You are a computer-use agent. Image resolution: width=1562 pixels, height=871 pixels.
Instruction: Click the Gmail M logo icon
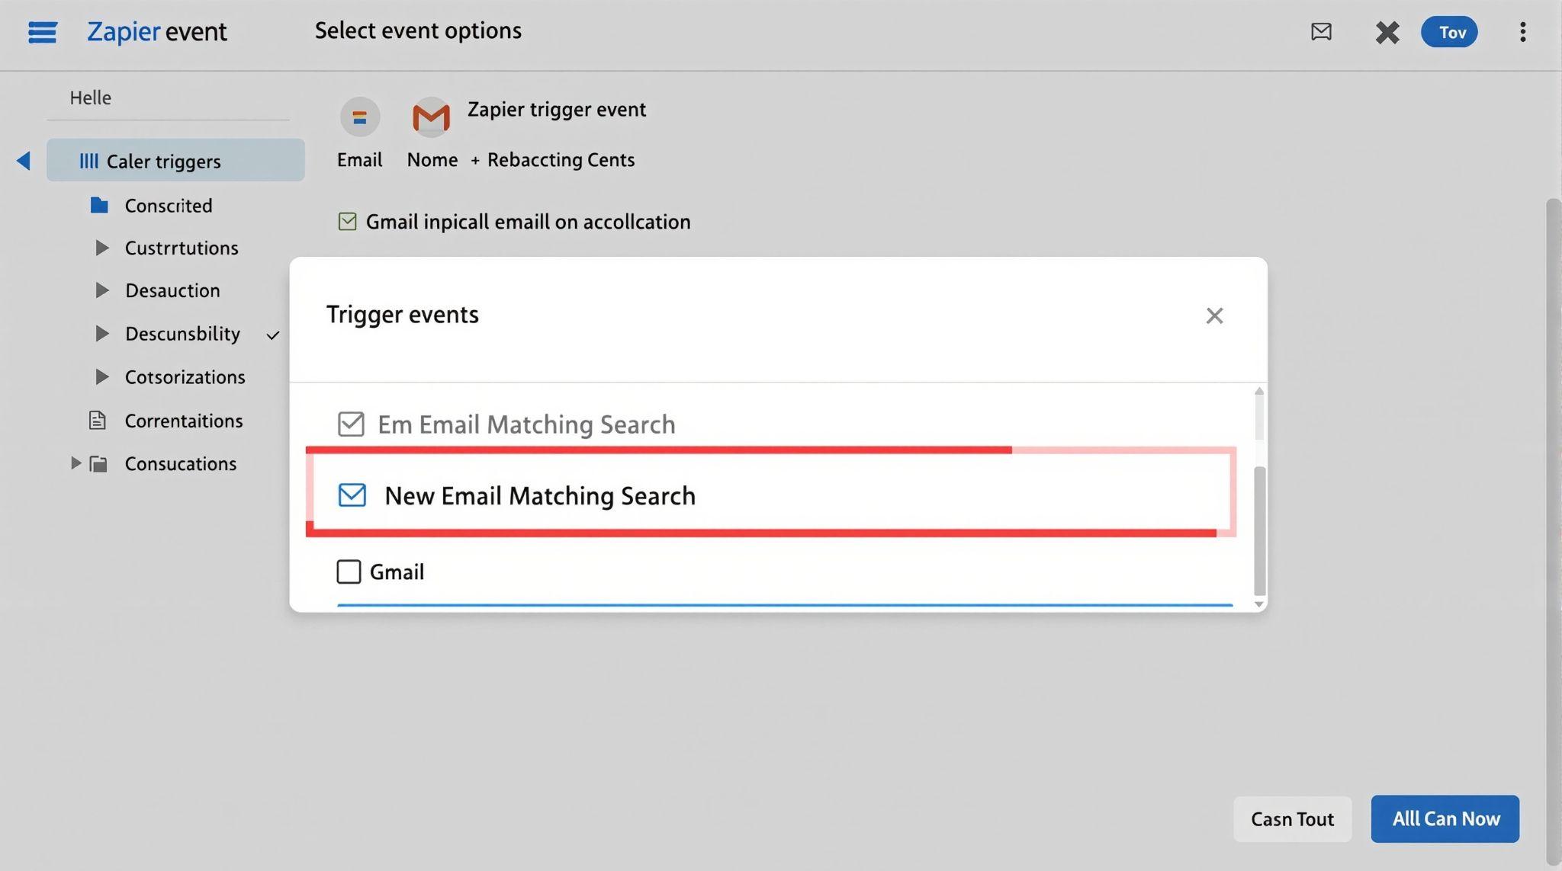(431, 117)
